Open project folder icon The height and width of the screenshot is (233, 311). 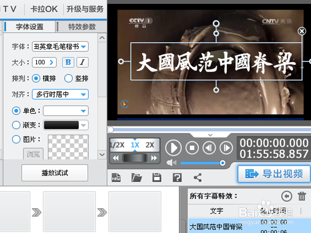[x=136, y=177]
